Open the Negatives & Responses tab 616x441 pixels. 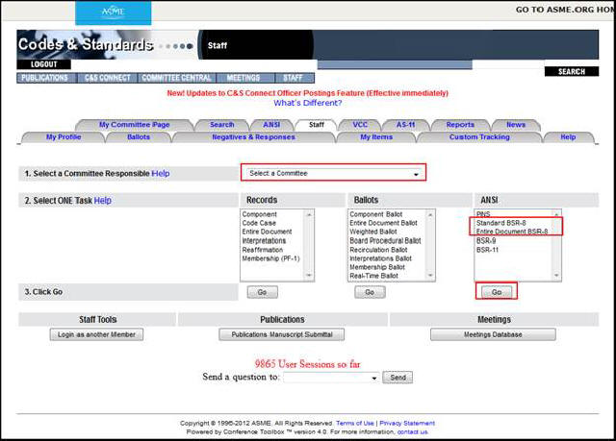pos(253,137)
